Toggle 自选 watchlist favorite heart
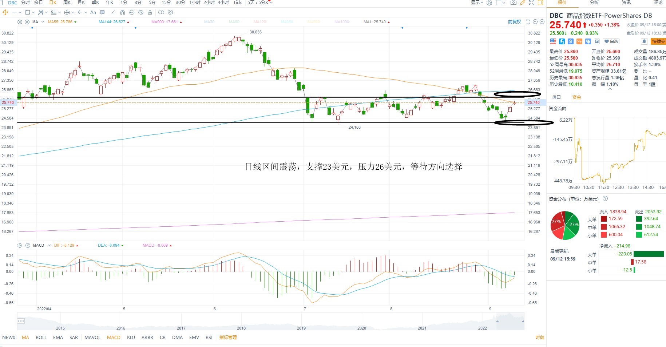The height and width of the screenshot is (347, 666). [611, 41]
